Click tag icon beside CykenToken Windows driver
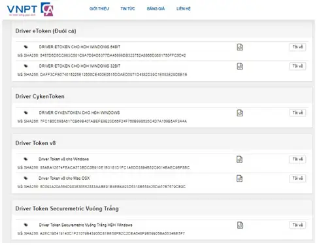 click(26, 112)
